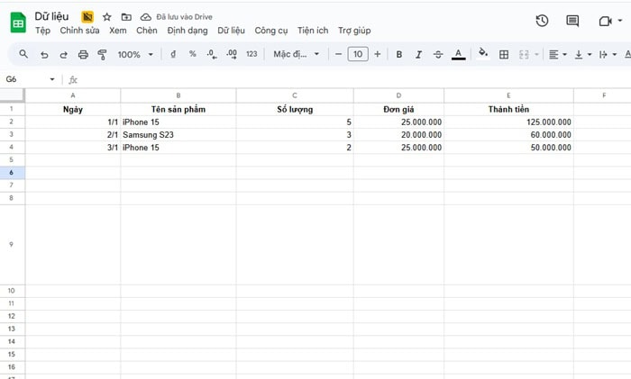The image size is (631, 379).
Task: Toggle italic formatting
Action: (418, 55)
